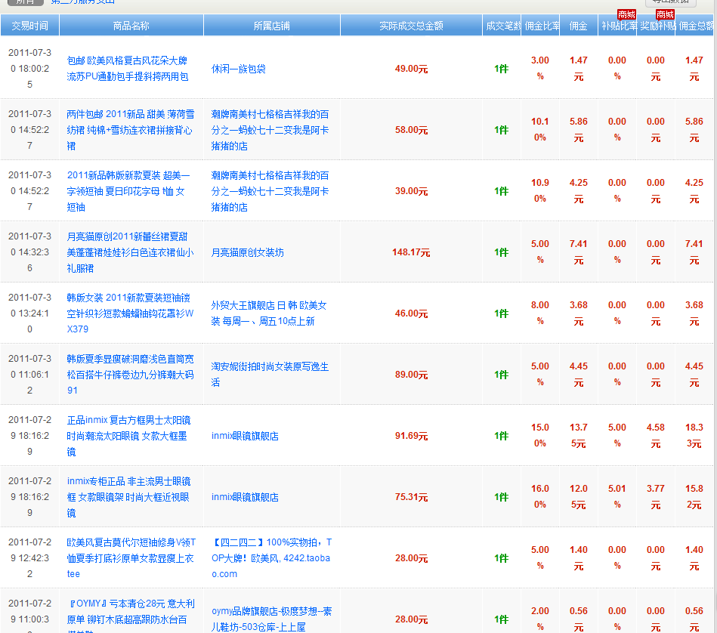The height and width of the screenshot is (633, 717).
Task: Click the 商城 badge above 奖励补贴 header
Action: (665, 14)
